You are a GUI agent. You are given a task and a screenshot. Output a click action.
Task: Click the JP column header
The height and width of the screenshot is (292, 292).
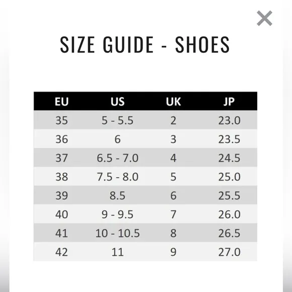click(x=229, y=102)
